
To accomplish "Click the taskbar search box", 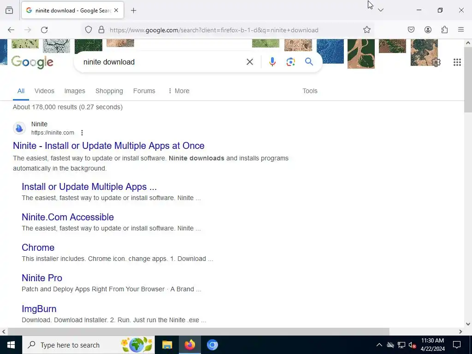I will (x=88, y=345).
